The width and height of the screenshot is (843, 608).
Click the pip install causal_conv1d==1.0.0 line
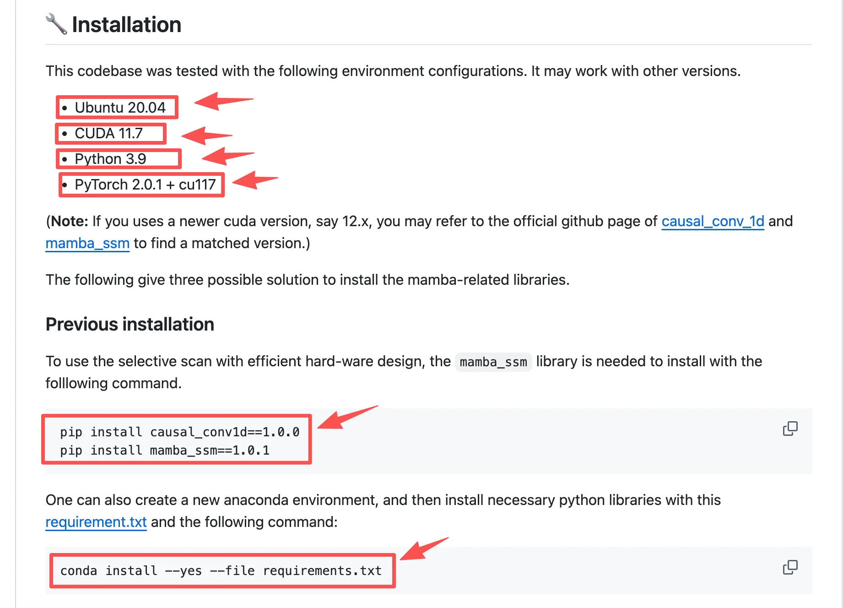(x=180, y=432)
